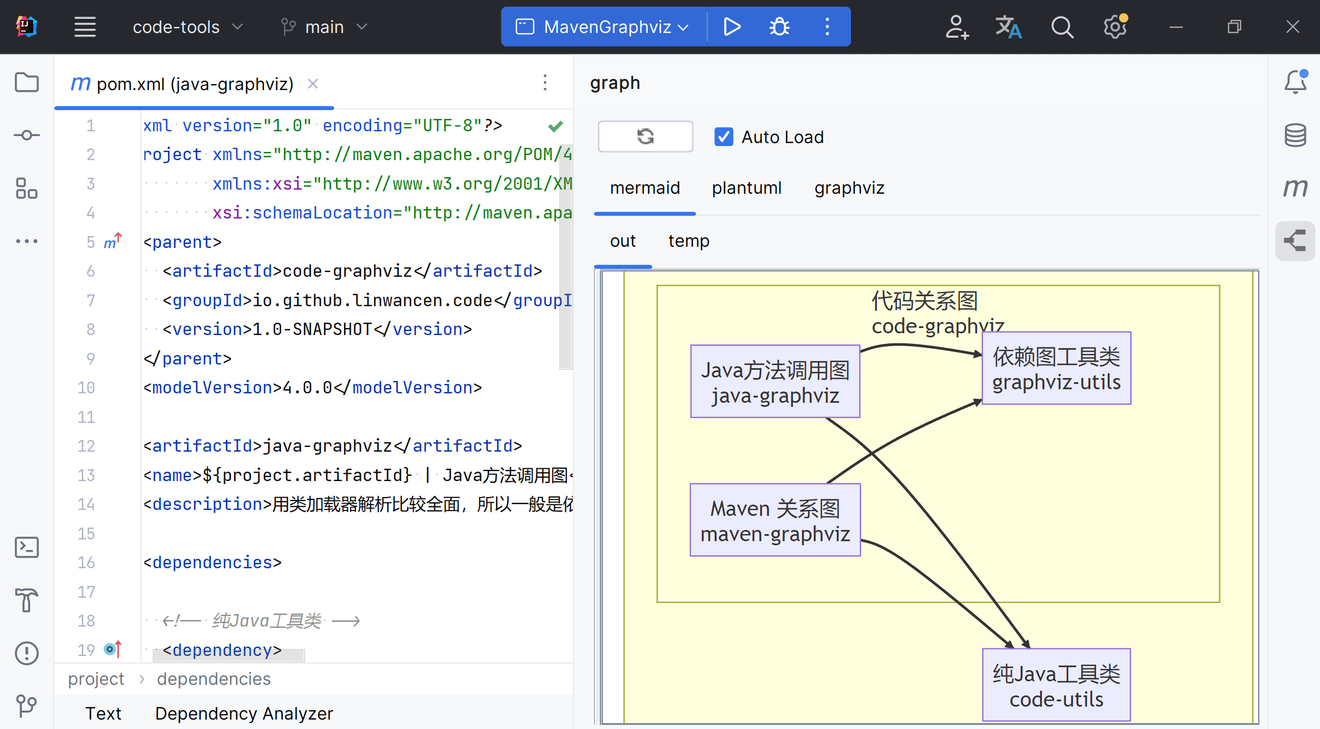Open the Terminal tool window
Screen dimensions: 1320x729
point(27,548)
